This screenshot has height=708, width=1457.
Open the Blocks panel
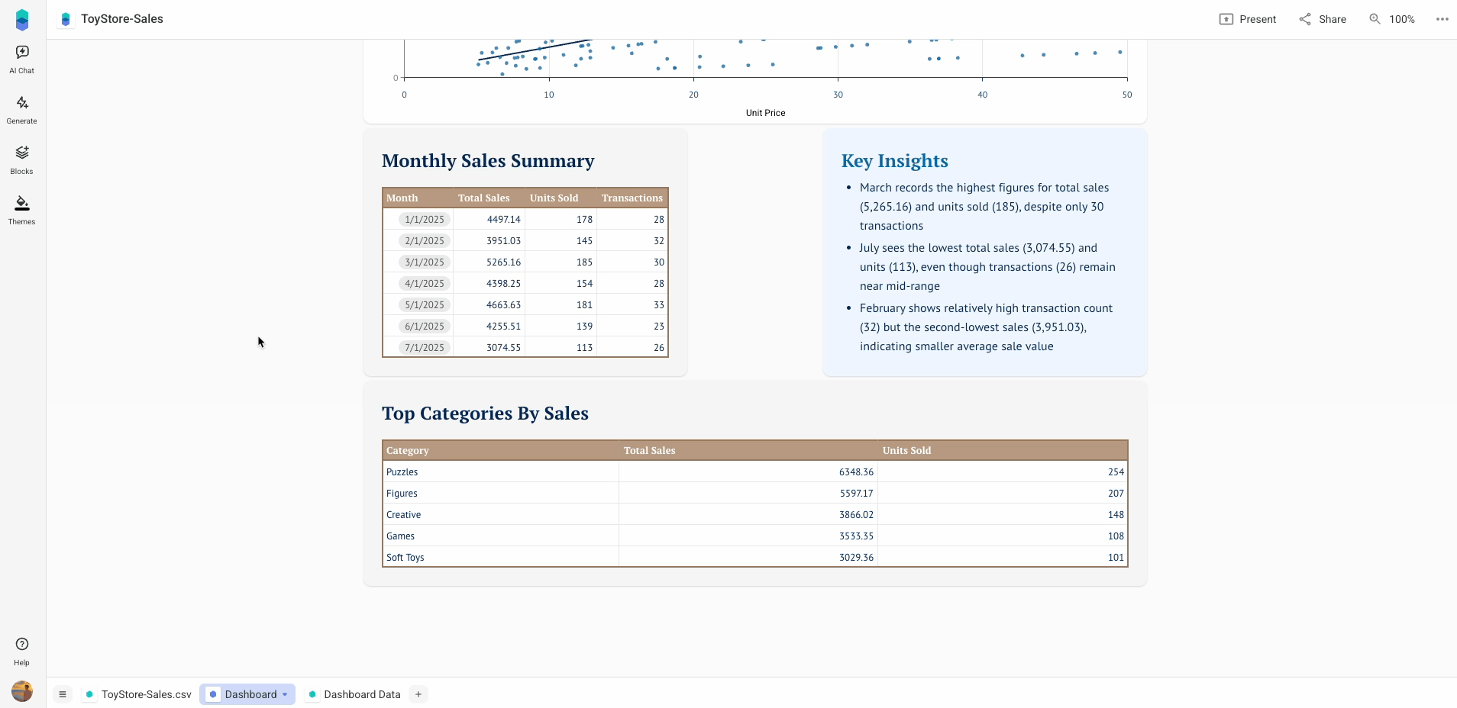pos(22,160)
